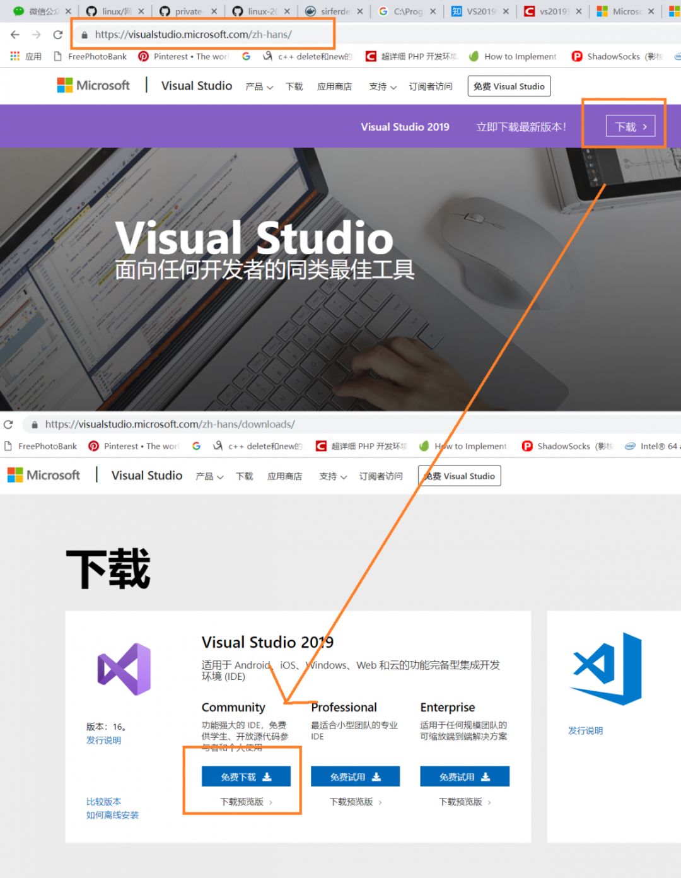Viewport: 681px width, 878px height.
Task: Click the Pinterest bookmark icon
Action: (x=144, y=56)
